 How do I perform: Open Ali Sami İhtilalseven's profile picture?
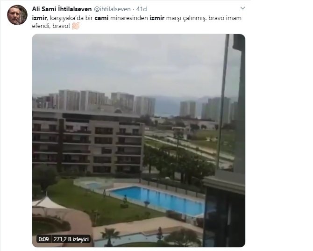point(17,15)
